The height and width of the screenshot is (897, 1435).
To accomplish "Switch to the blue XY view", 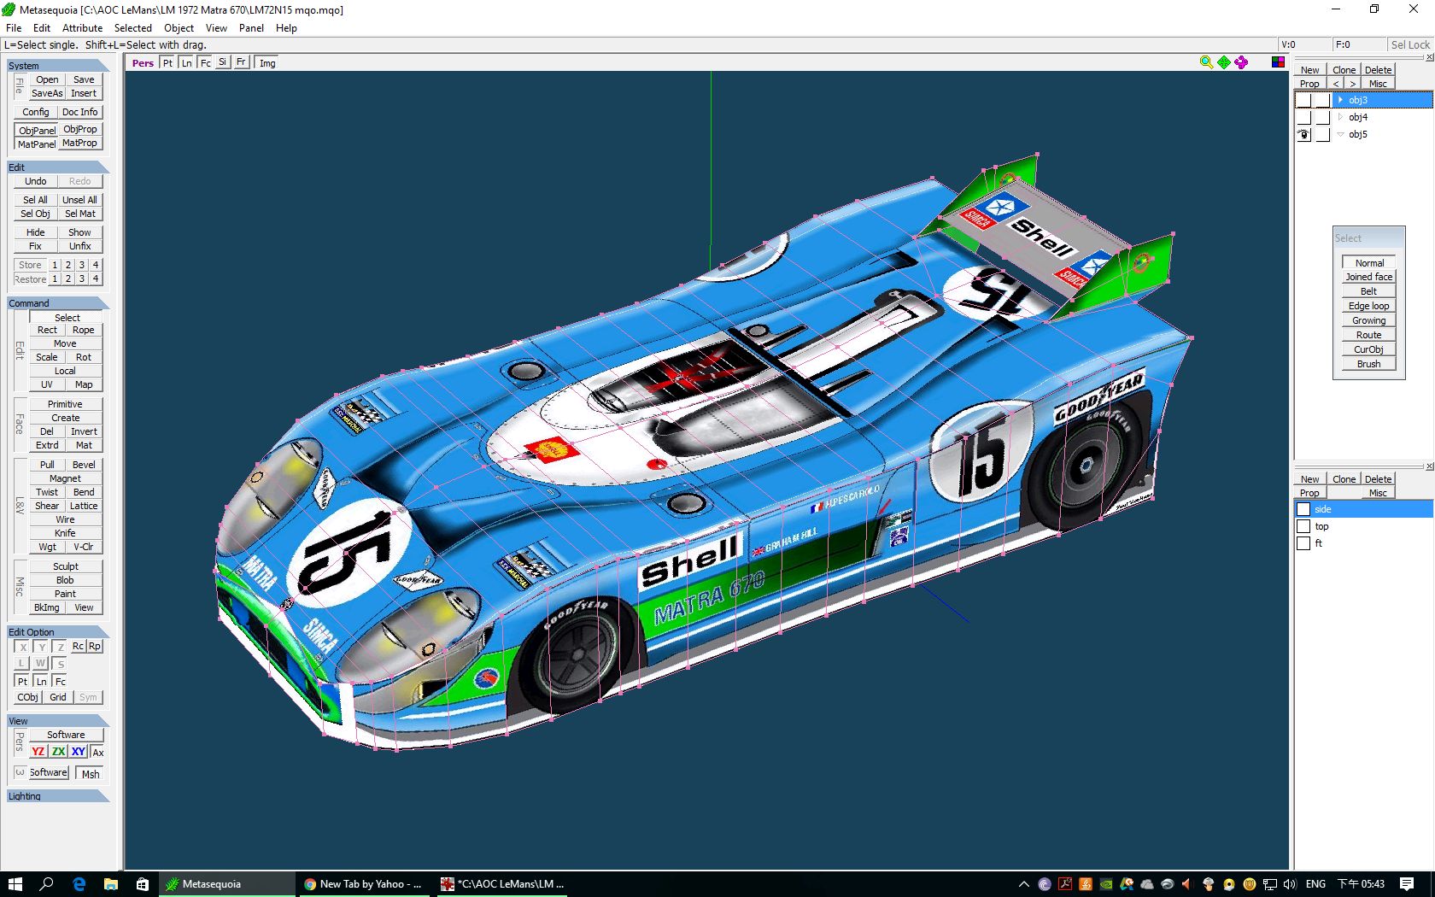I will pos(78,752).
